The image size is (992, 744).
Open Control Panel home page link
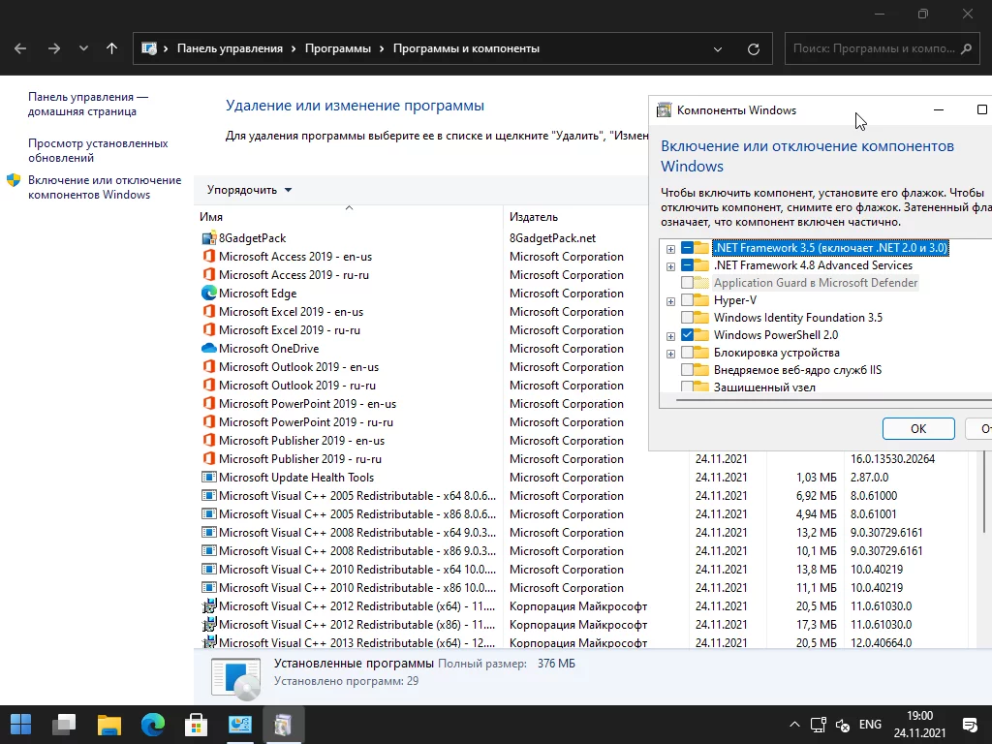click(88, 104)
